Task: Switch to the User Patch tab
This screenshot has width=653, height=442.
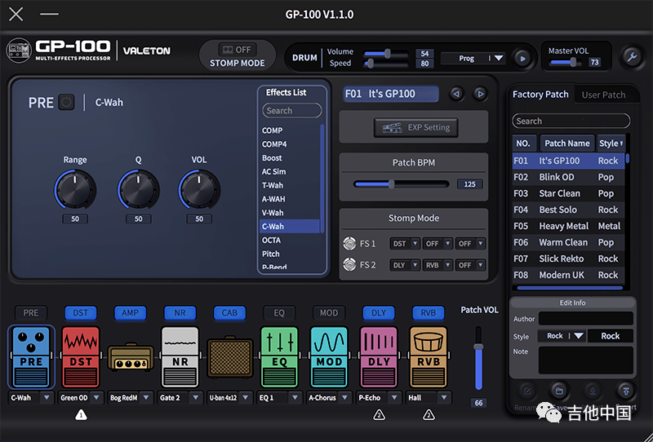Action: 603,95
